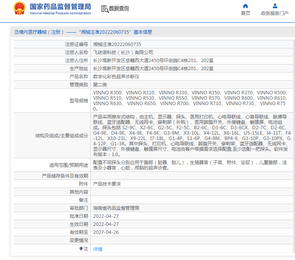Click the document icon before 境内医疗器械
The height and width of the screenshot is (260, 295).
coord(17,32)
